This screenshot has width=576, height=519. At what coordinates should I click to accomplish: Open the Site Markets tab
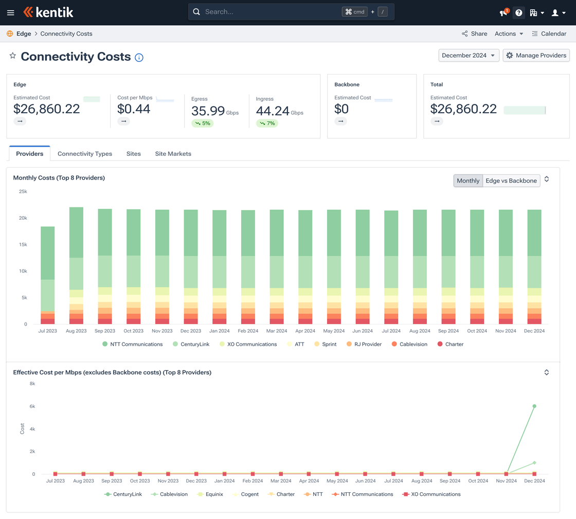pos(173,153)
